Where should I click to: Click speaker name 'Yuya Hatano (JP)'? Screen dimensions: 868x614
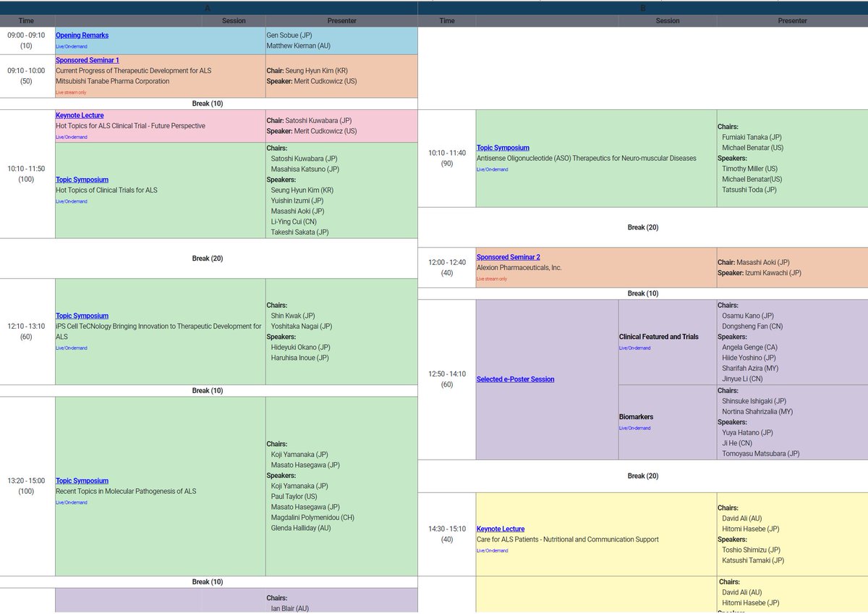coord(748,433)
